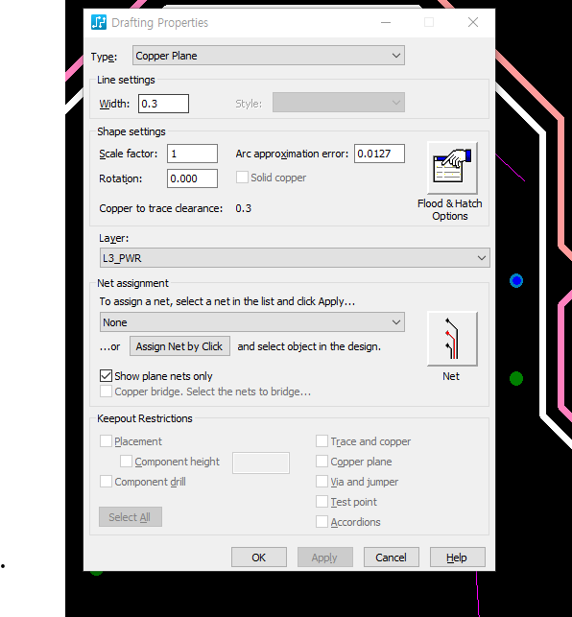572x617 pixels.
Task: Enable the Solid copper checkbox
Action: [242, 178]
